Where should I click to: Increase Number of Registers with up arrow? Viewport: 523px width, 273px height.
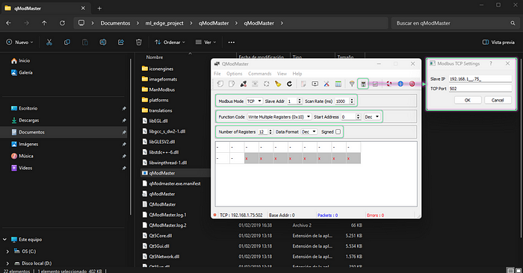270,131
